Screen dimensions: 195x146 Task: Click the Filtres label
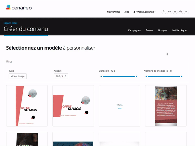point(9,62)
